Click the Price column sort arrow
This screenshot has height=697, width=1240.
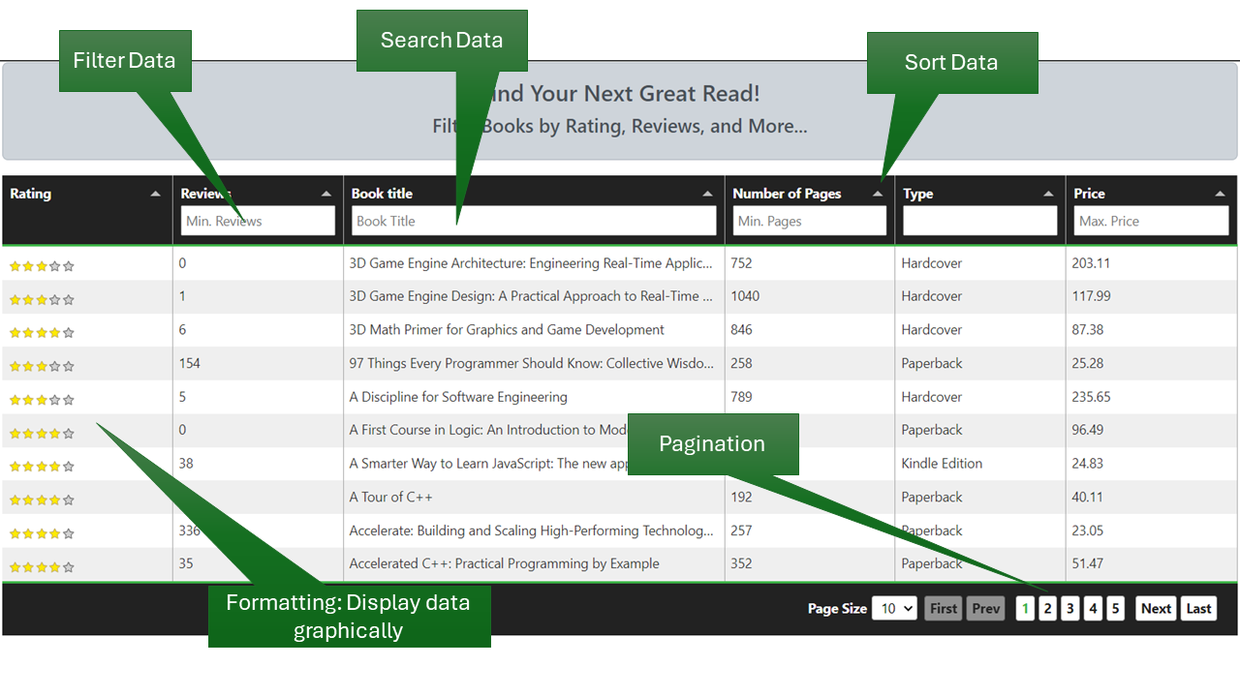[1221, 193]
